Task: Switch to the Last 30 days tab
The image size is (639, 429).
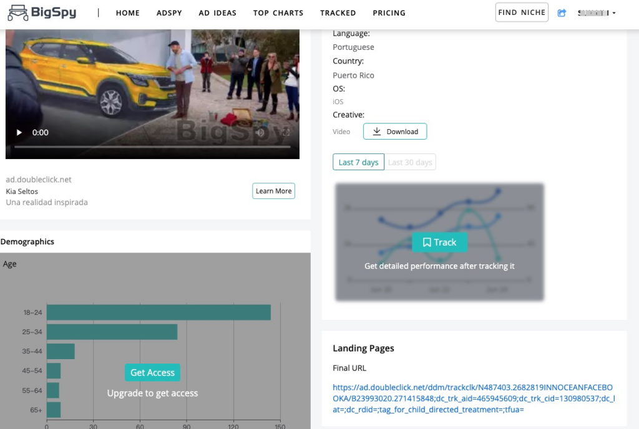Action: [410, 162]
